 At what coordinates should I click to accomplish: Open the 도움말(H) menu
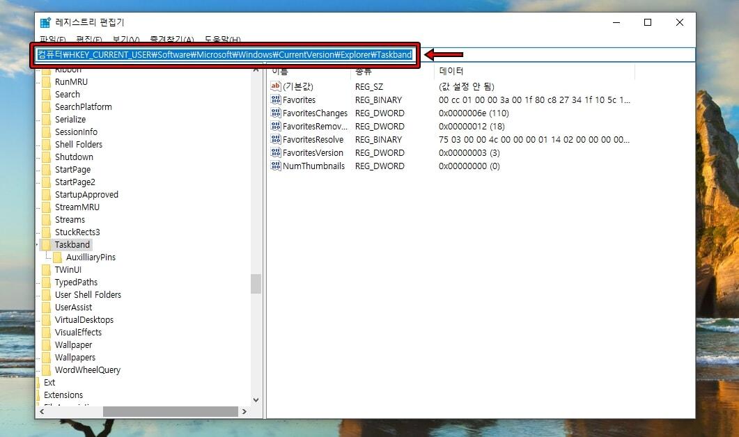click(222, 39)
